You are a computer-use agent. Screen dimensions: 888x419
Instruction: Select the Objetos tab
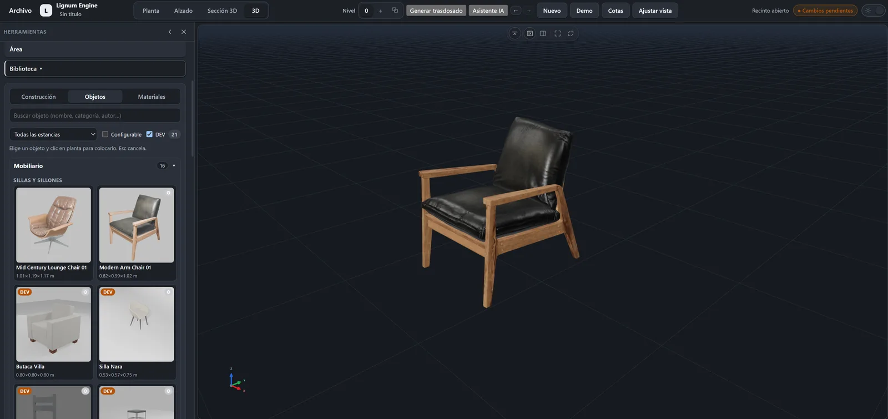(95, 97)
